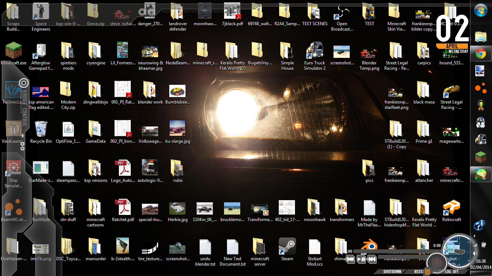Screen dimensions: 492x276
Task: Open Afterglow Gamepad shortcut
Action: 41,57
